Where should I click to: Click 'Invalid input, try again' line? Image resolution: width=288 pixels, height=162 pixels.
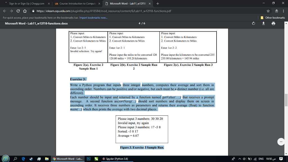point(133,123)
